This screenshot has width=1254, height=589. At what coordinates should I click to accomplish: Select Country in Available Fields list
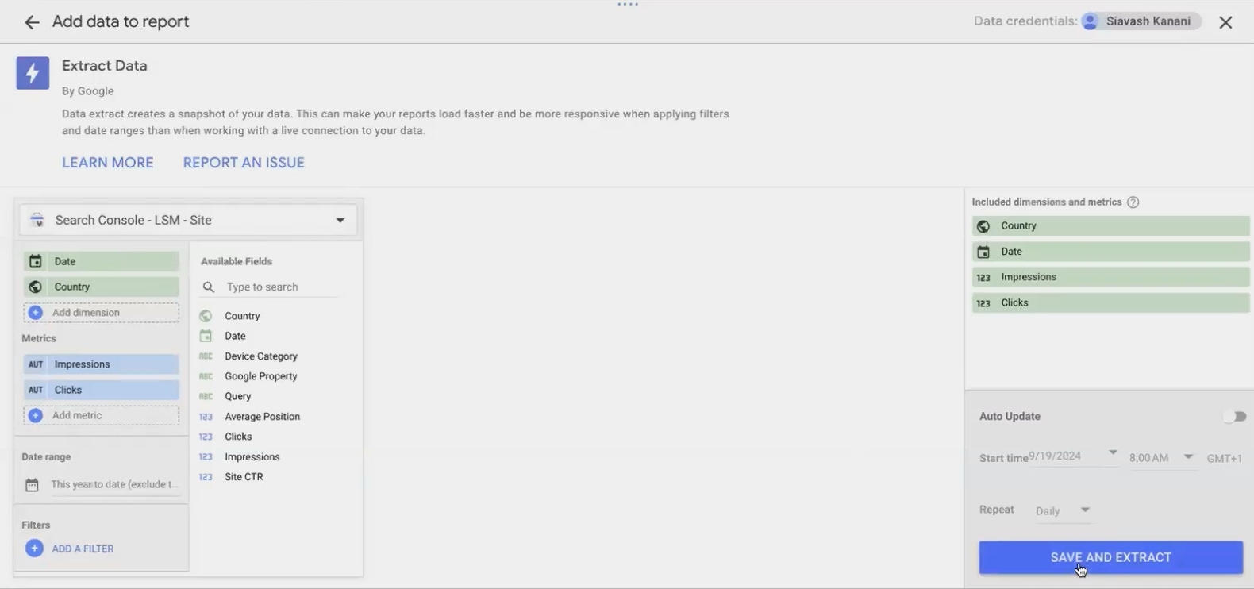242,316
